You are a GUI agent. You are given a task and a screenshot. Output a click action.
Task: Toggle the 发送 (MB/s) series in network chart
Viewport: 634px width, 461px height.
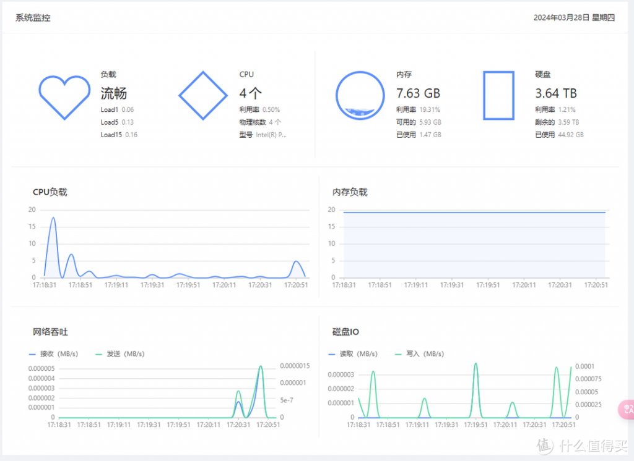point(125,354)
